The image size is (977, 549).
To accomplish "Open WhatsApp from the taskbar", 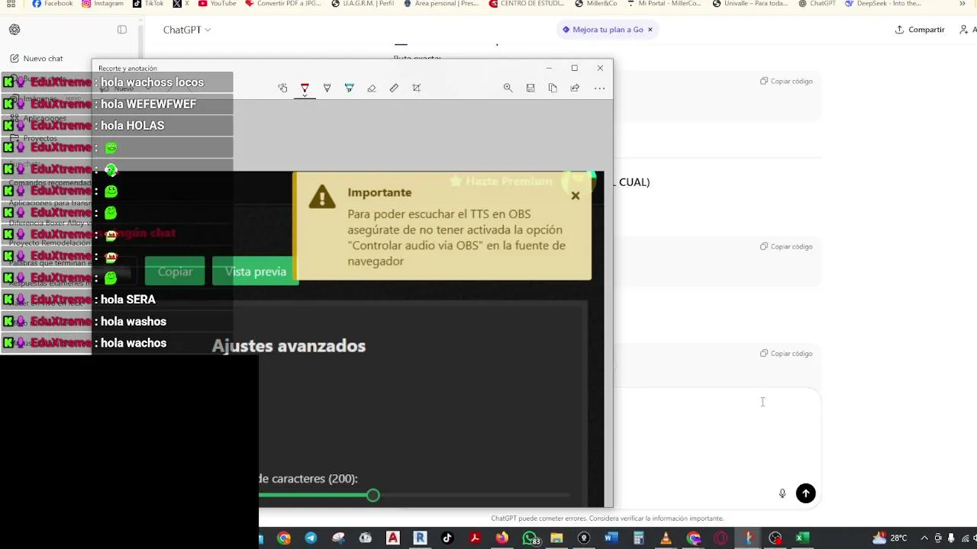I will pyautogui.click(x=530, y=538).
